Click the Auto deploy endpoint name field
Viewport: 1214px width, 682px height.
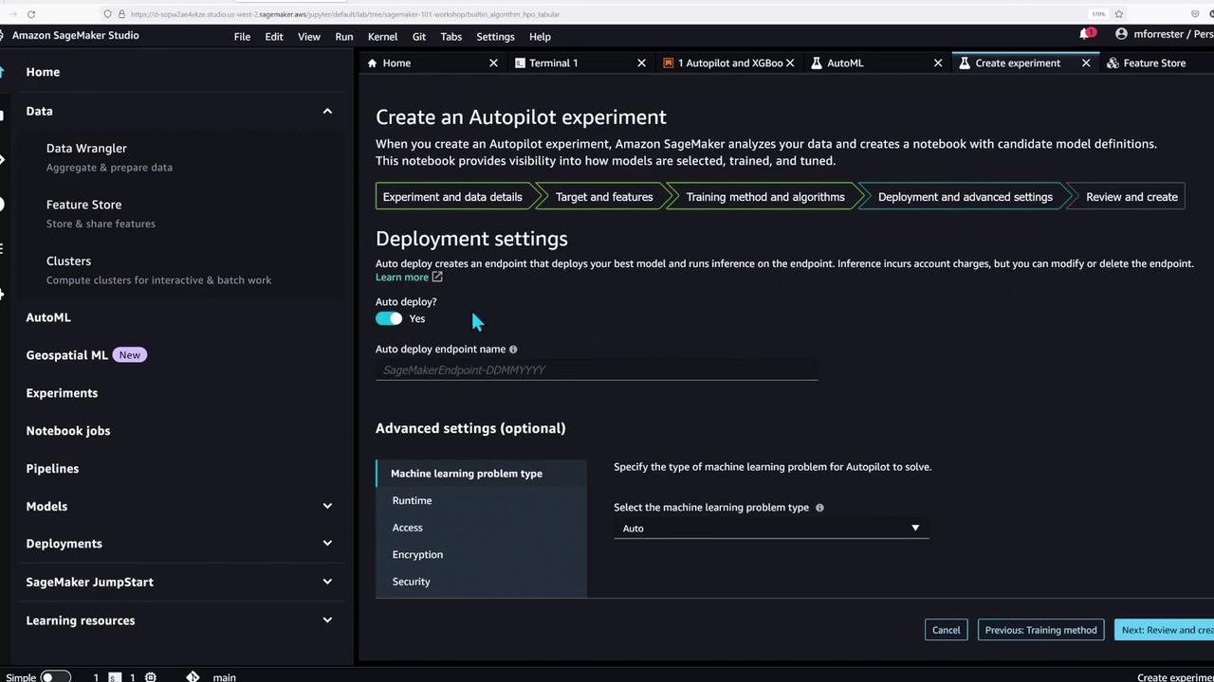(x=596, y=370)
